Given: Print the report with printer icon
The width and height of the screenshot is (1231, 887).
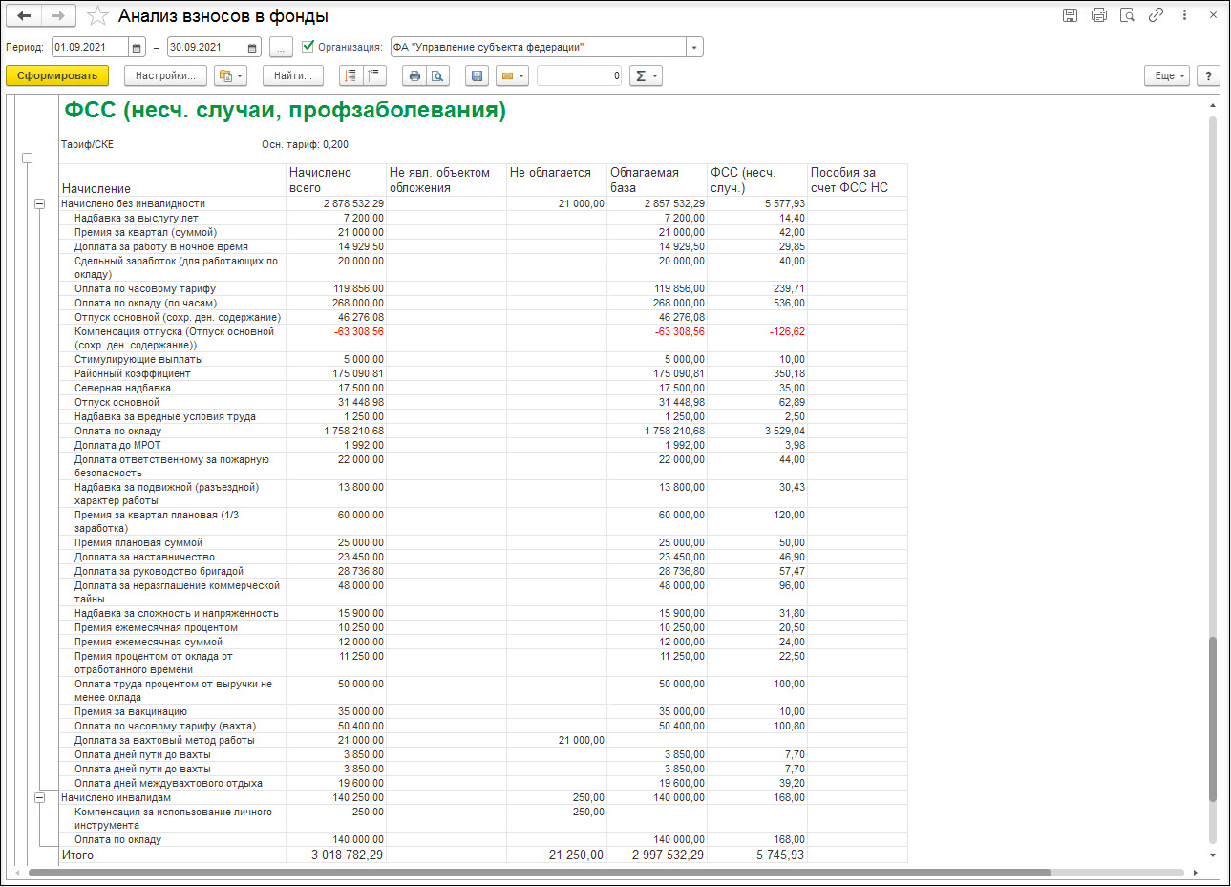Looking at the screenshot, I should (x=414, y=75).
